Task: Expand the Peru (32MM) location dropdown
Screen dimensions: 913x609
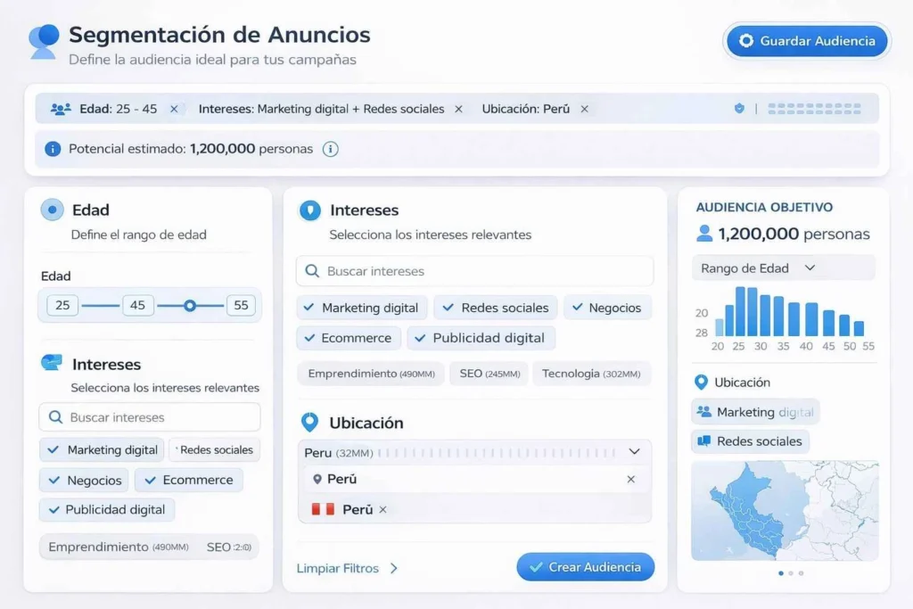Action: pyautogui.click(x=634, y=452)
